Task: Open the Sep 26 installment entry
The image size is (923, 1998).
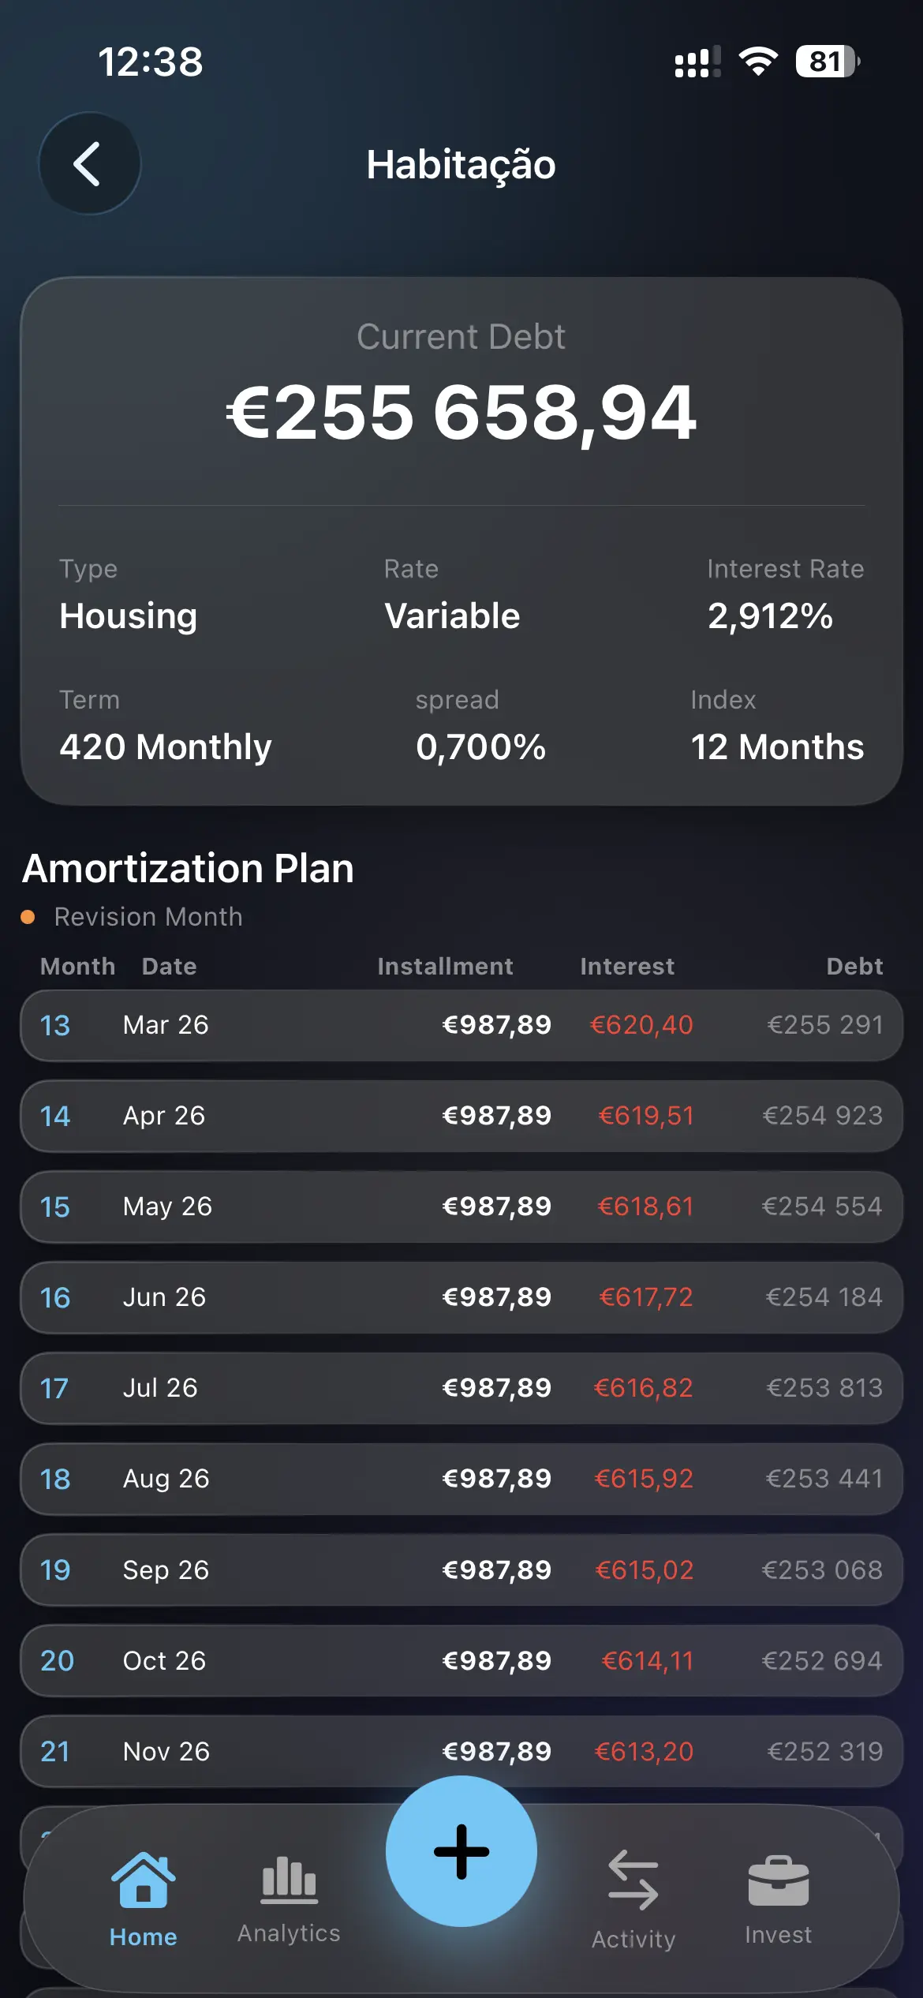Action: (461, 1570)
